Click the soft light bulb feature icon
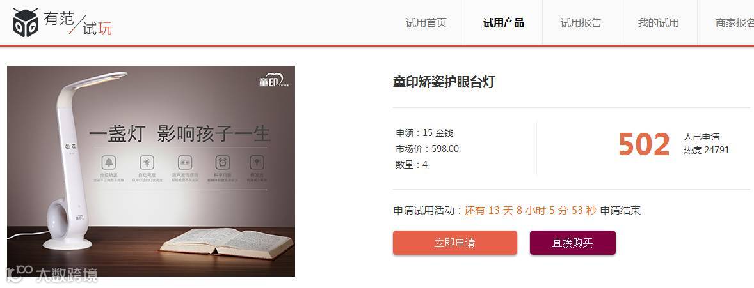This screenshot has height=288, width=754. click(x=257, y=162)
